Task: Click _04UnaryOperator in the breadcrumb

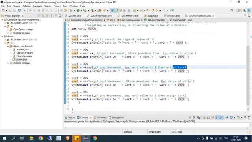Action: click(156, 20)
